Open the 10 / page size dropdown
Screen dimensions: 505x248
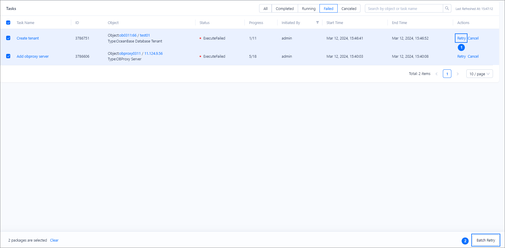click(479, 74)
